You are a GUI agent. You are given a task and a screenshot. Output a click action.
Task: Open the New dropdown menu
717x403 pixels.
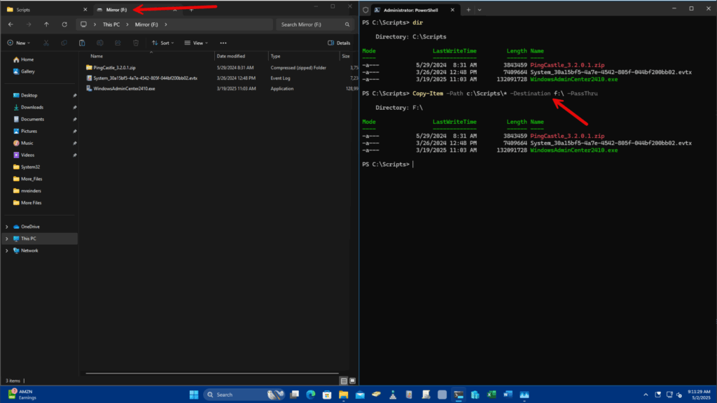[x=19, y=43]
